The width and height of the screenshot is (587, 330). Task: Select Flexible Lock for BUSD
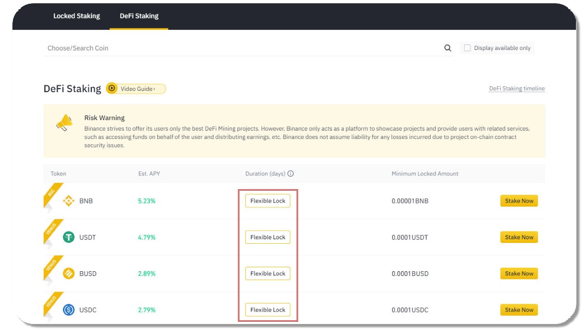[268, 274]
